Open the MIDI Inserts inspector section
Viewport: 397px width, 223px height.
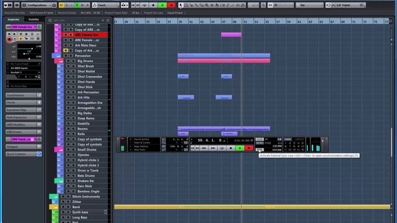[24, 132]
